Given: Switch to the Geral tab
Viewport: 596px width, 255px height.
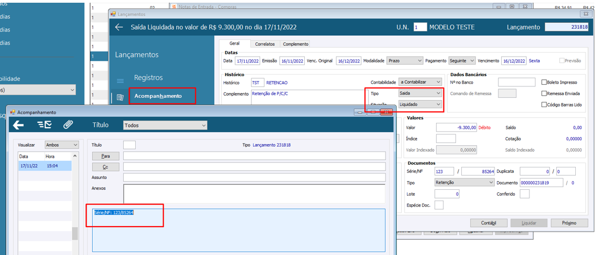Looking at the screenshot, I should (x=234, y=43).
